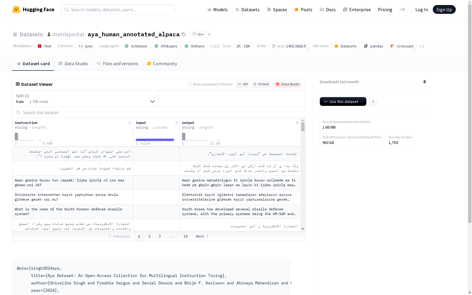The width and height of the screenshot is (472, 295).
Task: Click the pandas library tag
Action: coord(373,46)
